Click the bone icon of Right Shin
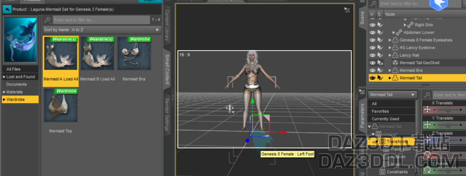The image size is (466, 176). 410,25
